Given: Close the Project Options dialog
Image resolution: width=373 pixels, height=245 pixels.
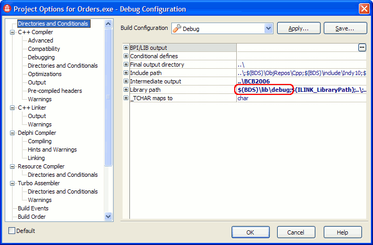Looking at the screenshot, I should 364,8.
